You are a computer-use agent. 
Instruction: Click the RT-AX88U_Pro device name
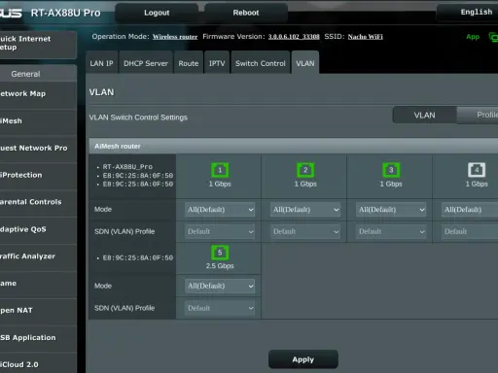pos(127,167)
